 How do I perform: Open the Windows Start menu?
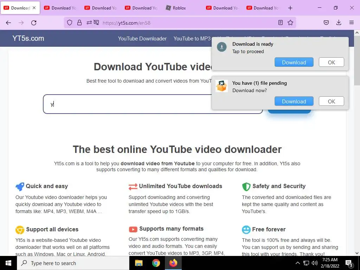8,263
